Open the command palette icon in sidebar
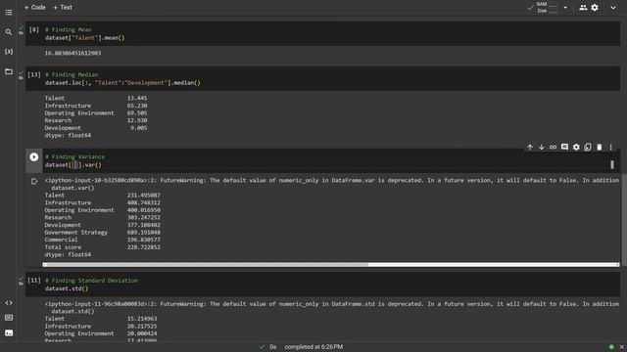The width and height of the screenshot is (627, 352). [x=9, y=318]
